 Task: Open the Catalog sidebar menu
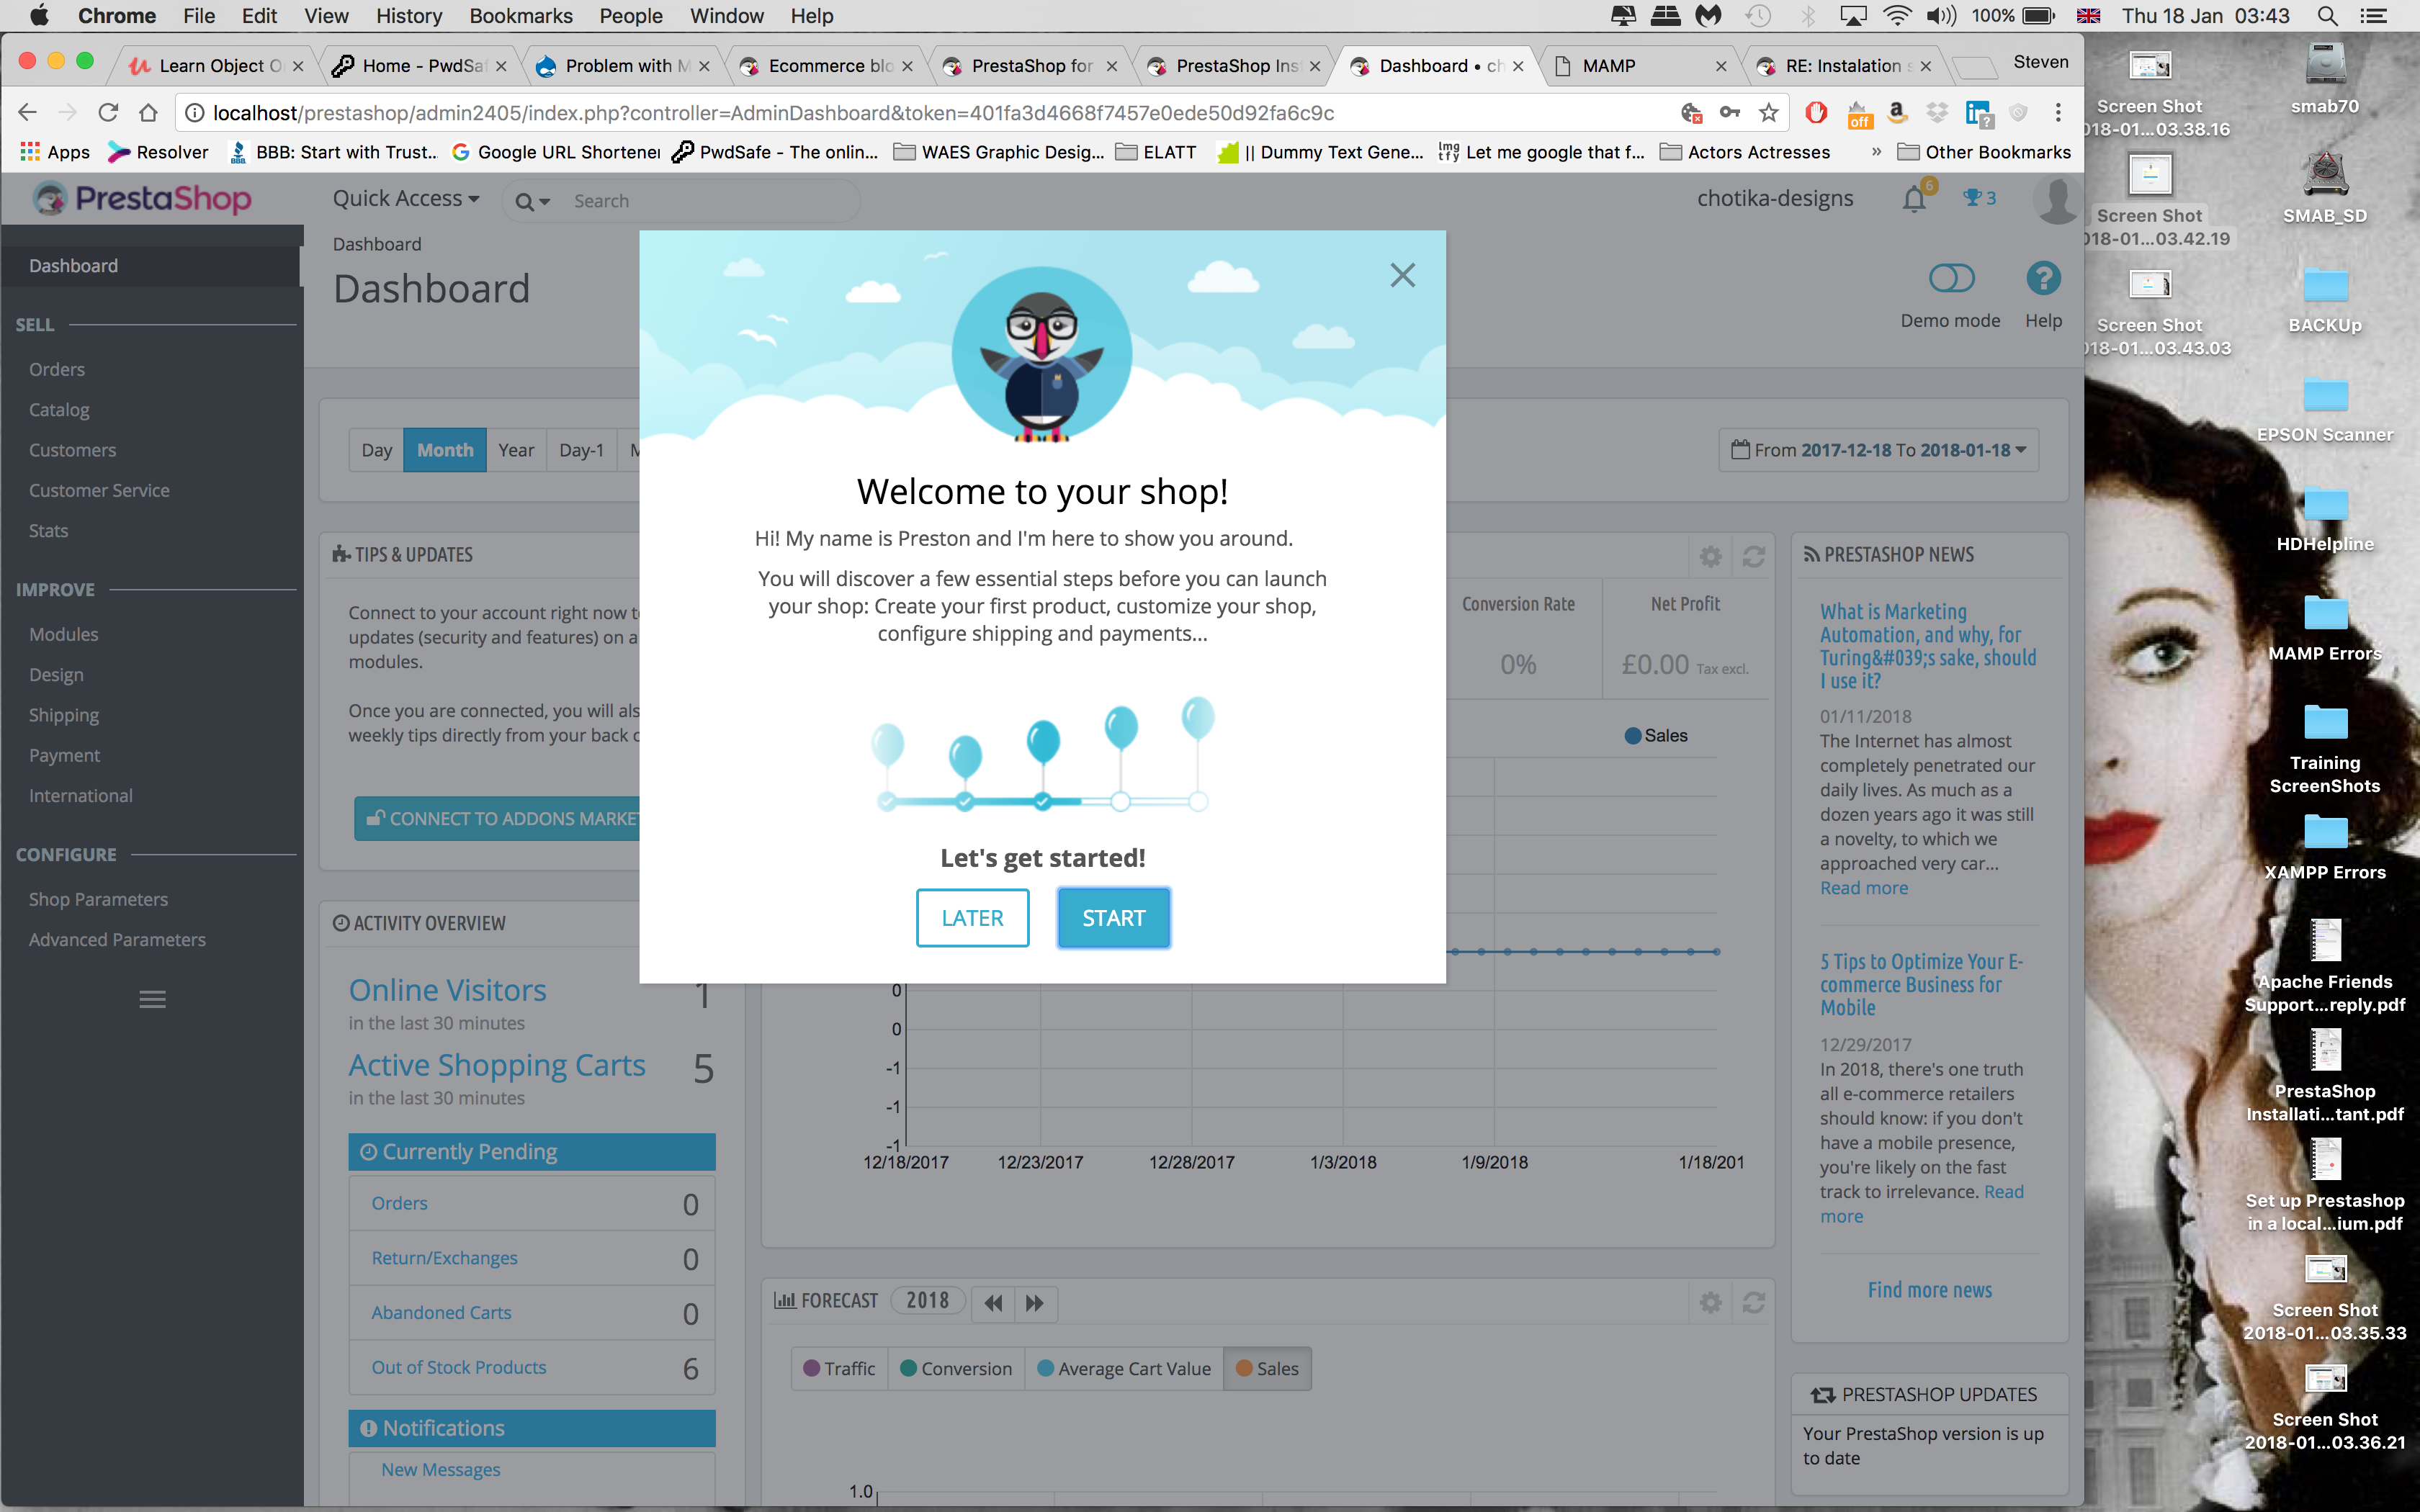[x=59, y=409]
